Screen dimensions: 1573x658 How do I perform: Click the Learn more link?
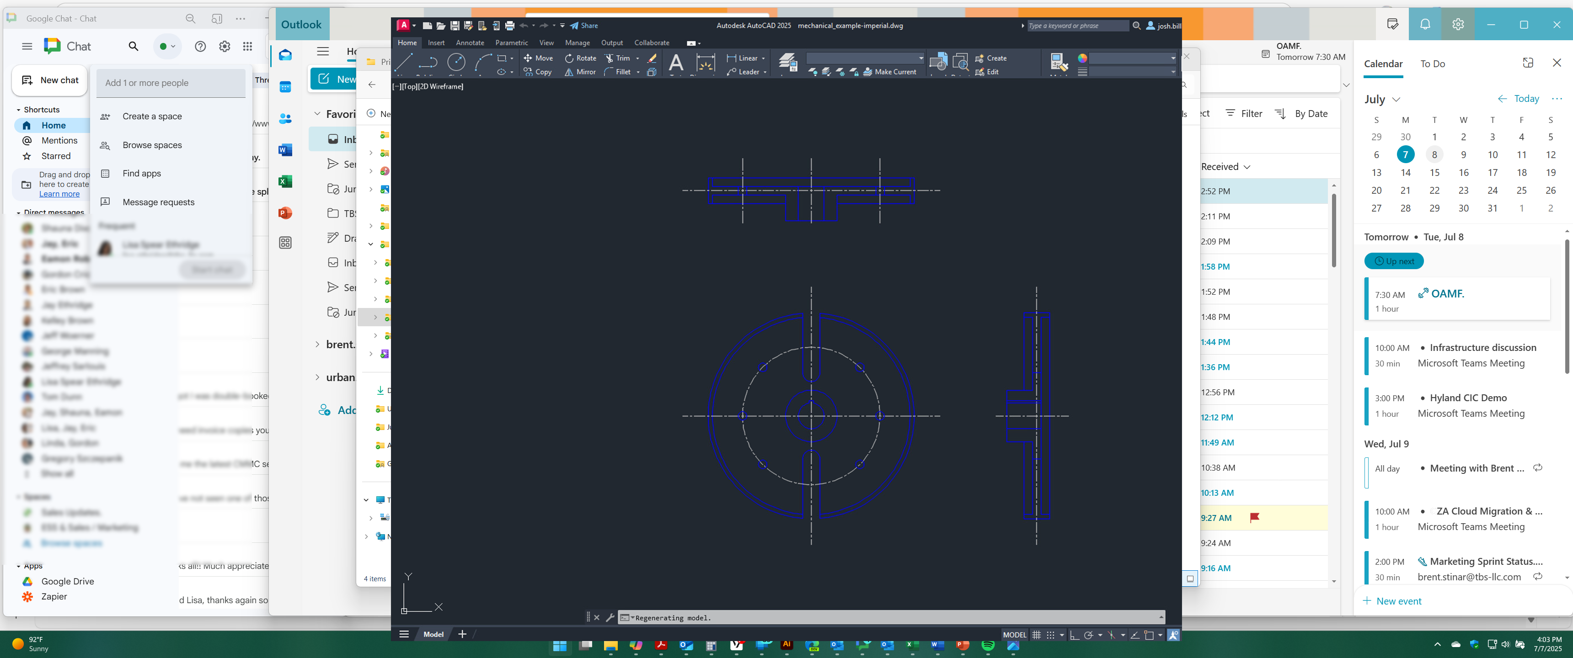pyautogui.click(x=59, y=194)
